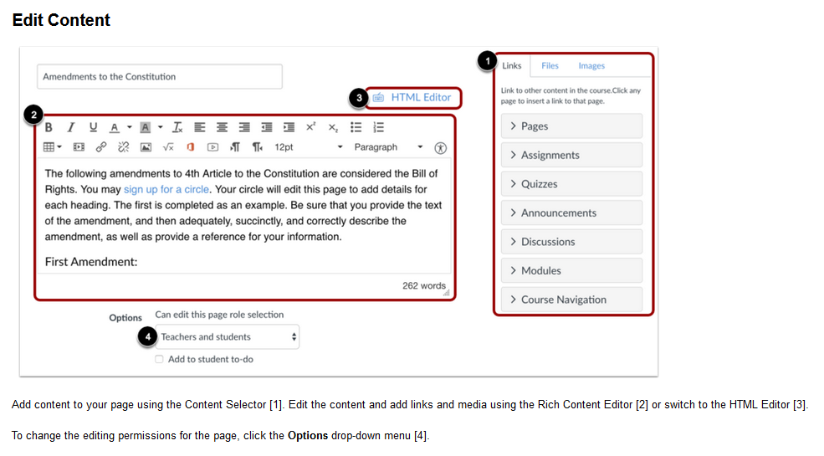Open the Teachers and students role dropdown

(x=228, y=337)
